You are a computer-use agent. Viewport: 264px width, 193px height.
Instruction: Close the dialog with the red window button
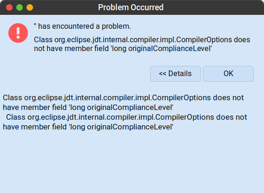point(9,7)
